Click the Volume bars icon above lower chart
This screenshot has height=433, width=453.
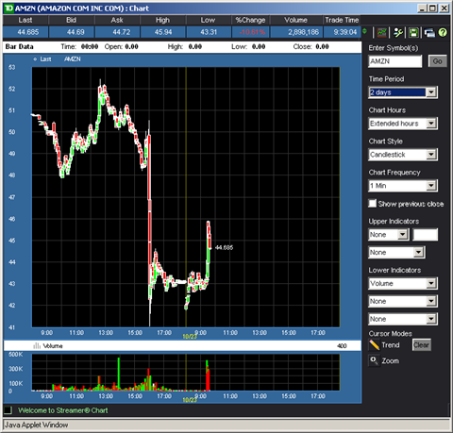click(37, 346)
